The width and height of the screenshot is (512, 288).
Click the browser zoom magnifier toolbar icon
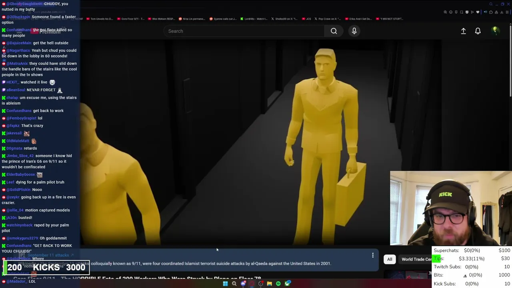pos(445,12)
